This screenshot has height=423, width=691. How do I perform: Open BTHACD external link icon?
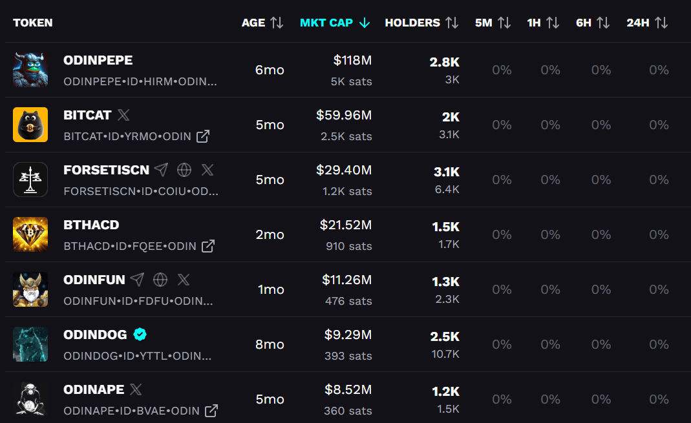click(x=208, y=246)
